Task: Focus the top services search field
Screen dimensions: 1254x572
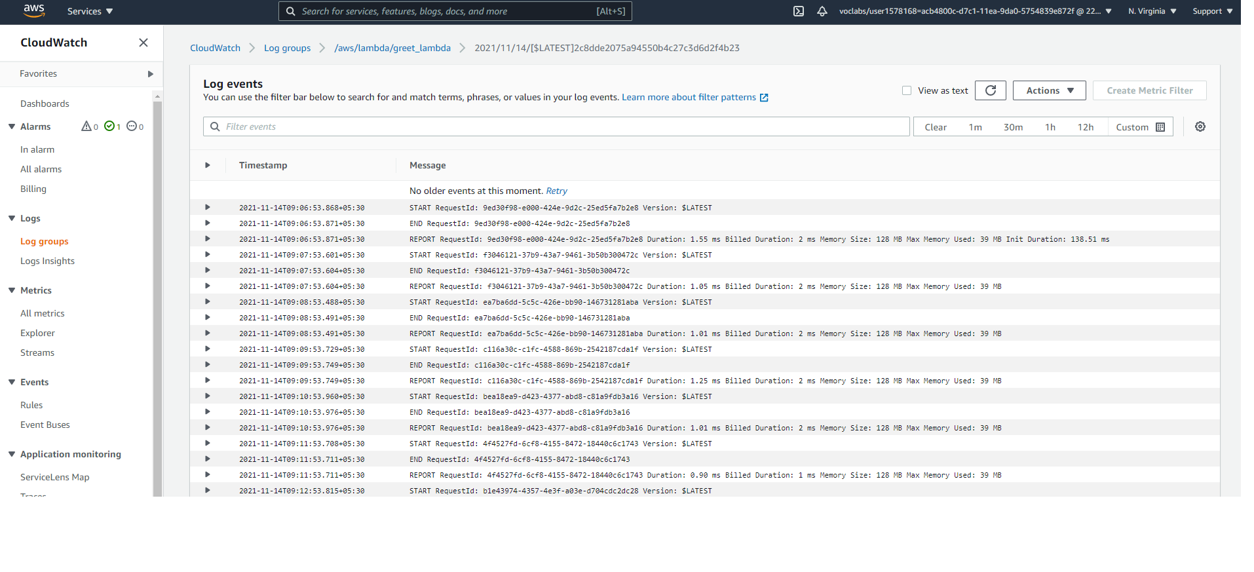Action: pos(455,11)
